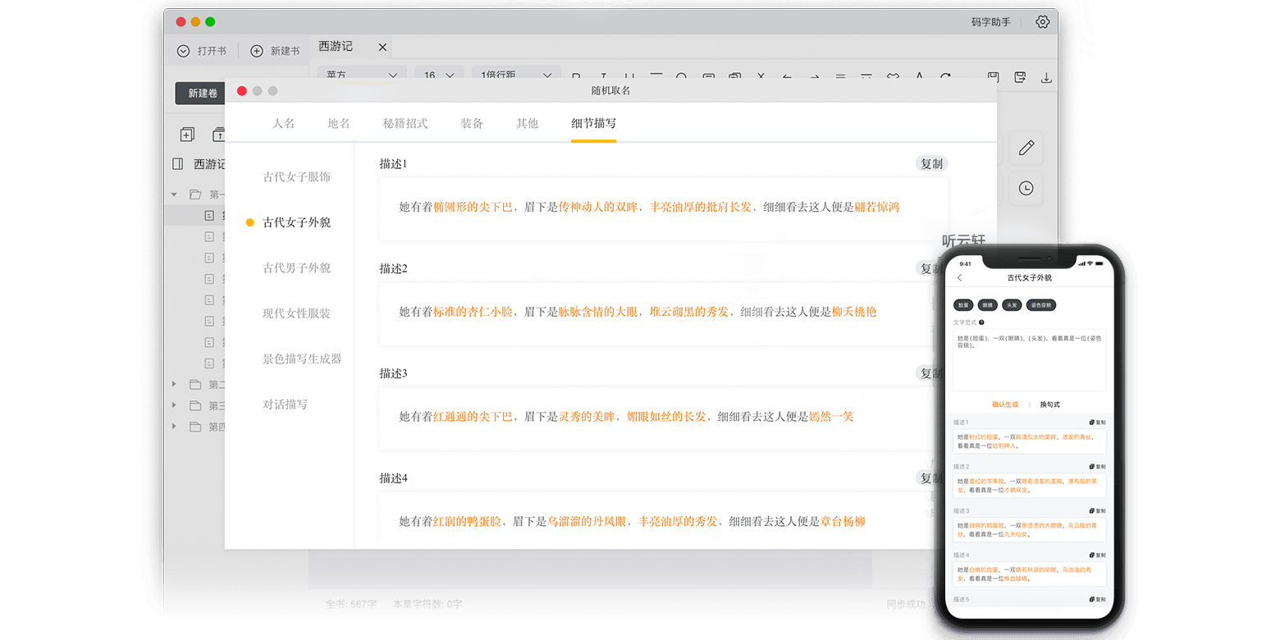
Task: Open the font size 16 dropdown
Action: click(x=438, y=75)
